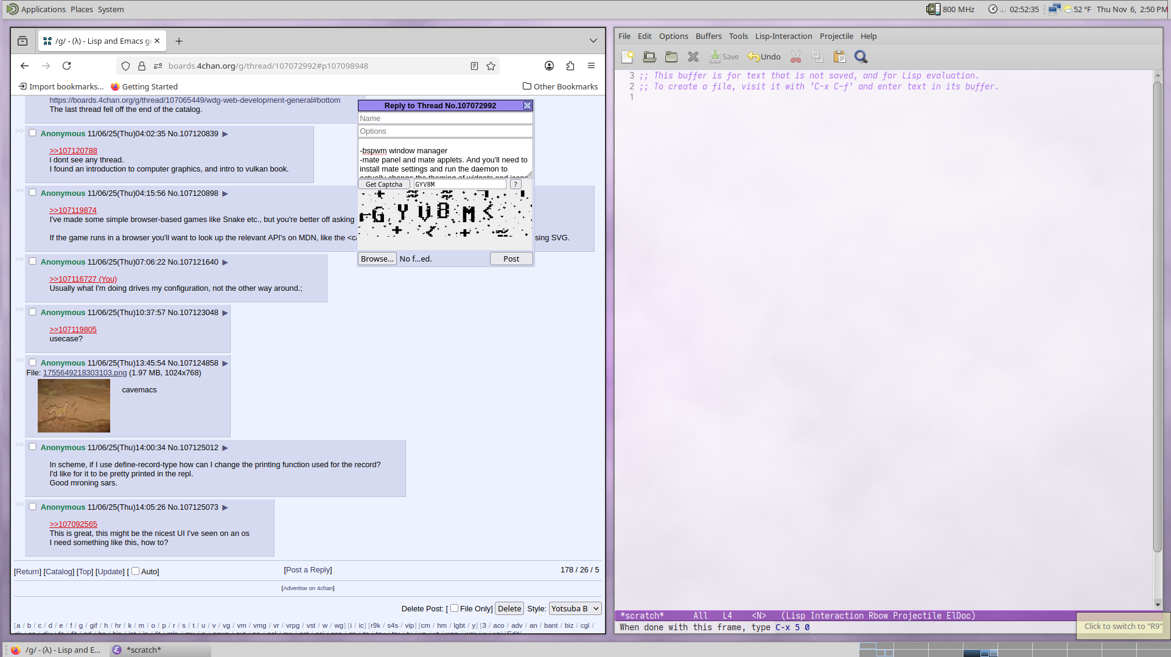Screen dimensions: 1171x657
Task: Toggle the Auto update checkbox
Action: [x=136, y=571]
